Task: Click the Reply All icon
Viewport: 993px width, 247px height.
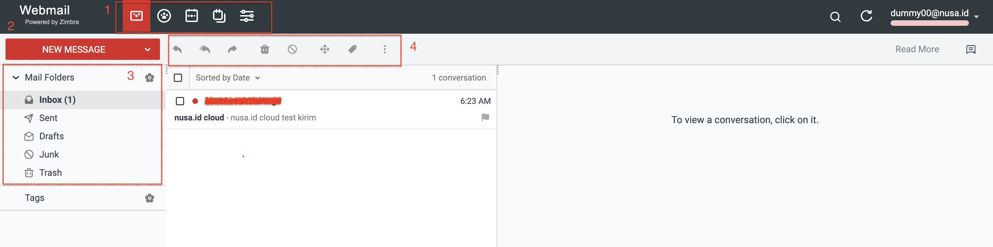Action: 205,49
